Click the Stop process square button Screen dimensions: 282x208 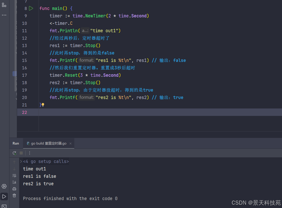click(21, 153)
